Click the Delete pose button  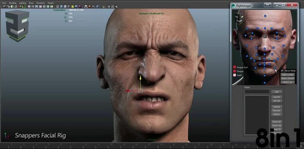click(277, 114)
